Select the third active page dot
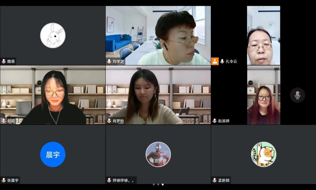316x190 pixels. 163,184
